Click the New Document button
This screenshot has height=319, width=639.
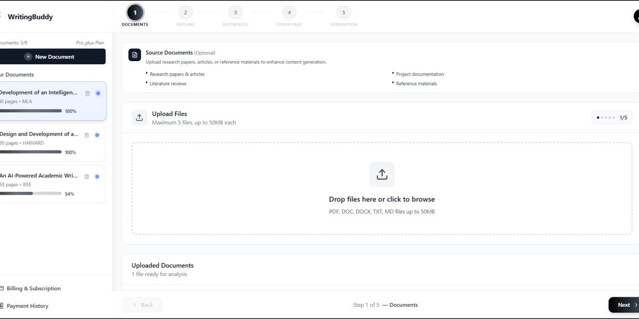click(x=52, y=56)
